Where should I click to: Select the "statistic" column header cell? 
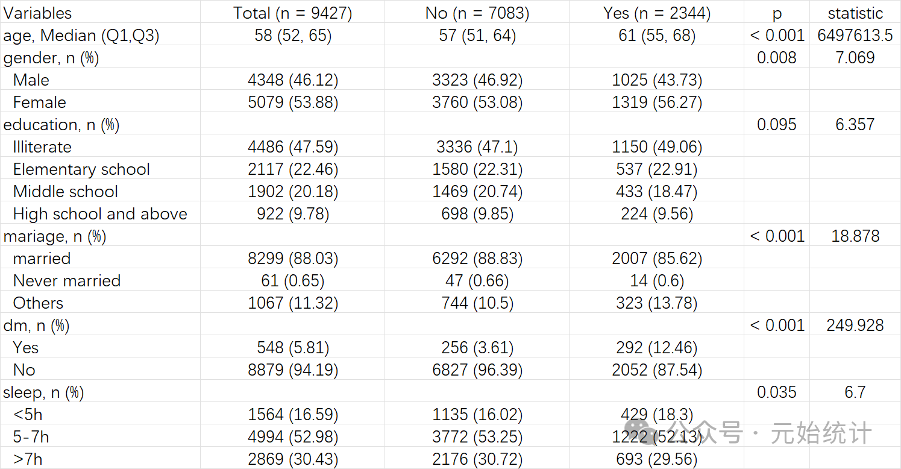click(855, 13)
